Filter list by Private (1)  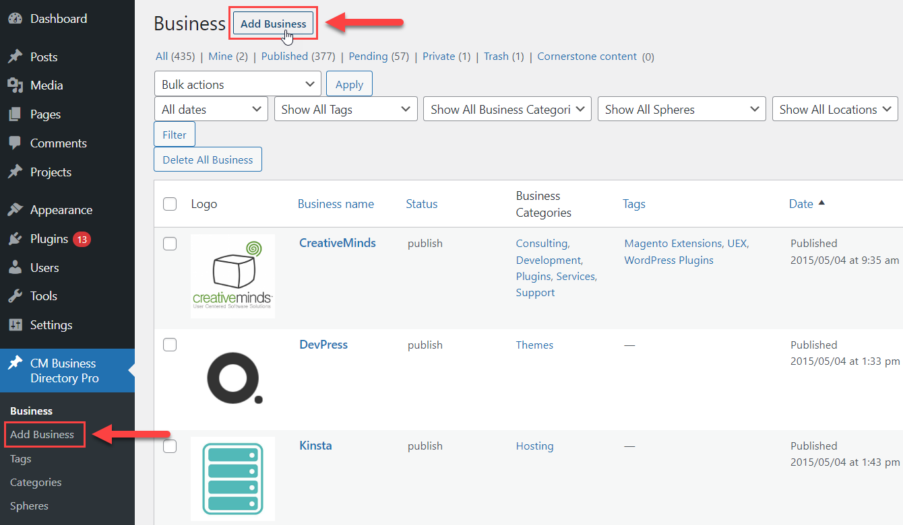447,57
